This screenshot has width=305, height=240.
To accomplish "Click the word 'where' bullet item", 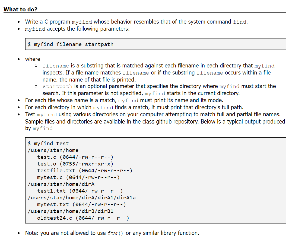I will [33, 59].
